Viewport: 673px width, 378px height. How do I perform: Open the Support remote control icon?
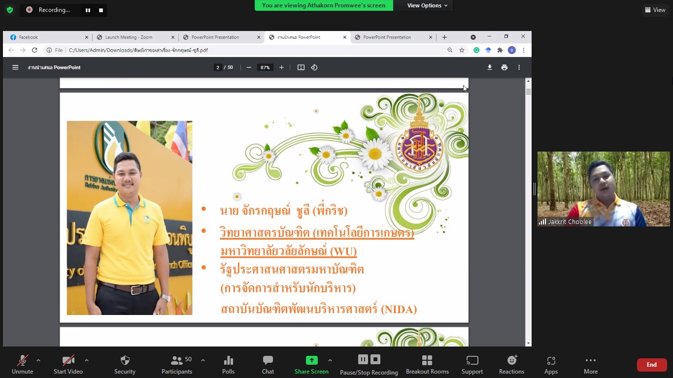coord(472,365)
